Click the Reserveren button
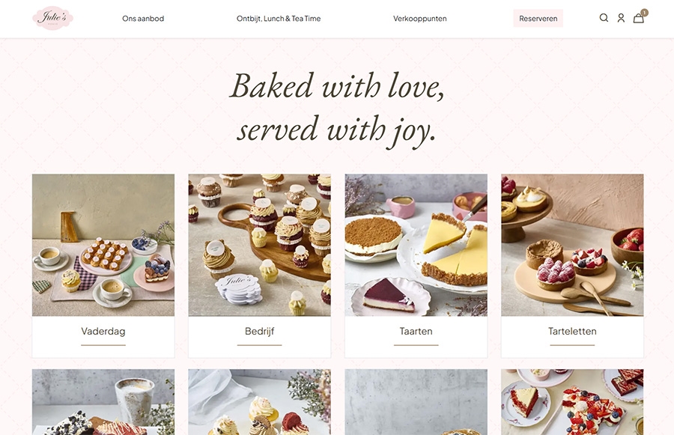The width and height of the screenshot is (674, 435). (x=538, y=19)
